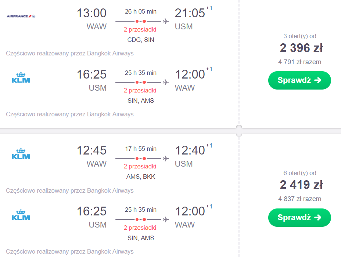Click Sprawdź for the 2 396 zł offer

click(x=299, y=80)
